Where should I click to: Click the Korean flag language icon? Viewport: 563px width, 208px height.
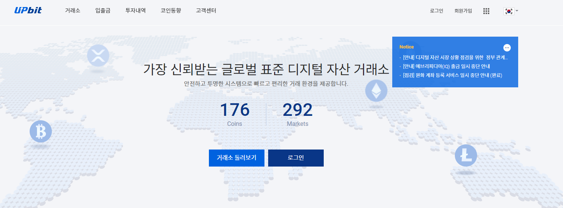coord(509,11)
